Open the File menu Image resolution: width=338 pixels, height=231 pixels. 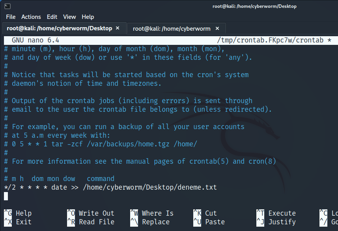coord(11,17)
